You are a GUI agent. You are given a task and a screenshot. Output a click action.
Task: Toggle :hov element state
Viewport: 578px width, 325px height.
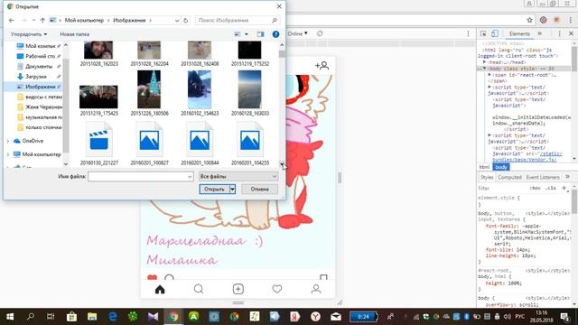pos(535,188)
